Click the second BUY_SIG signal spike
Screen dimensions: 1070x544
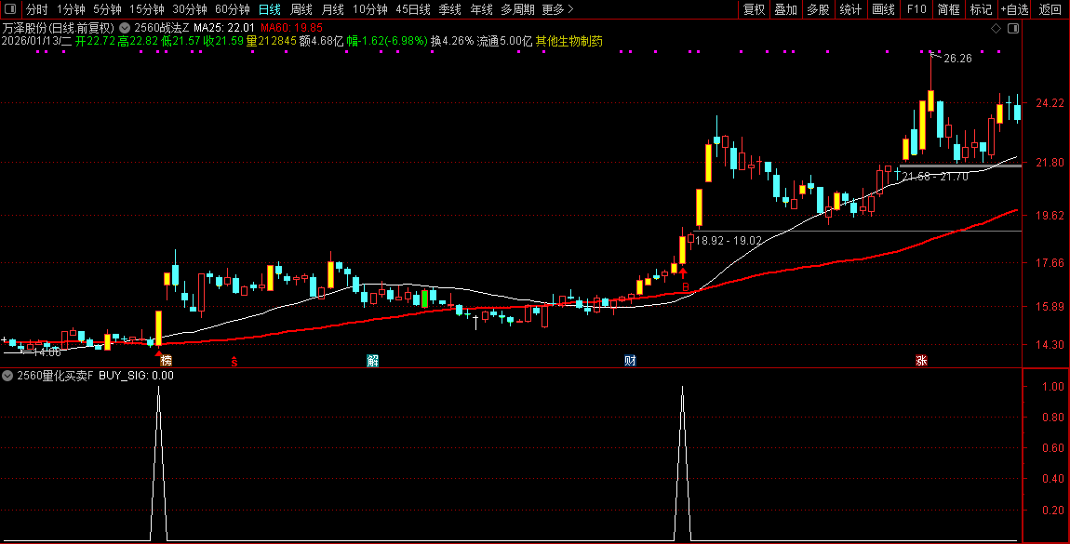[x=682, y=463]
